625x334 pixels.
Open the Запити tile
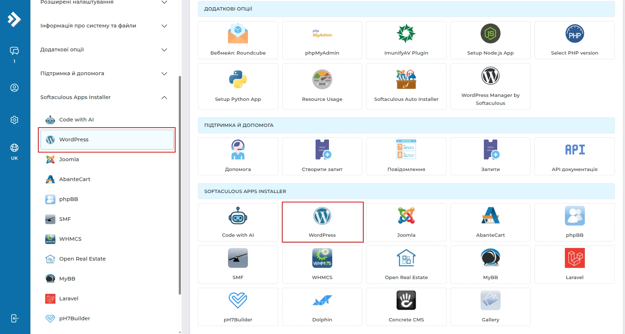[x=490, y=156]
